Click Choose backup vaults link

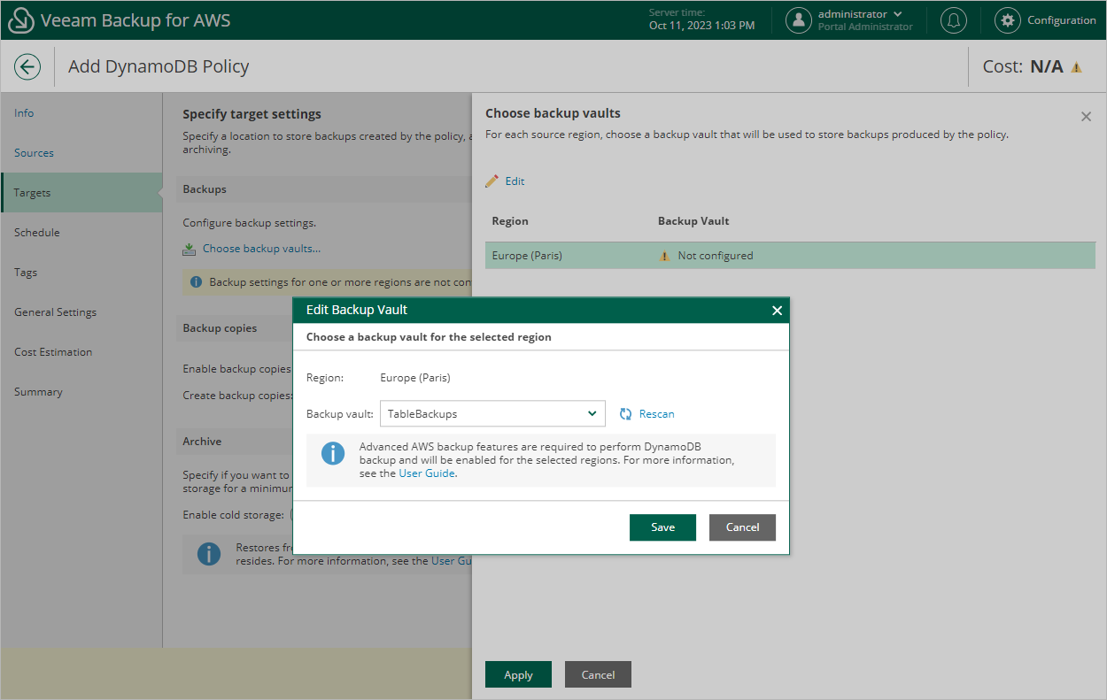[x=261, y=249]
